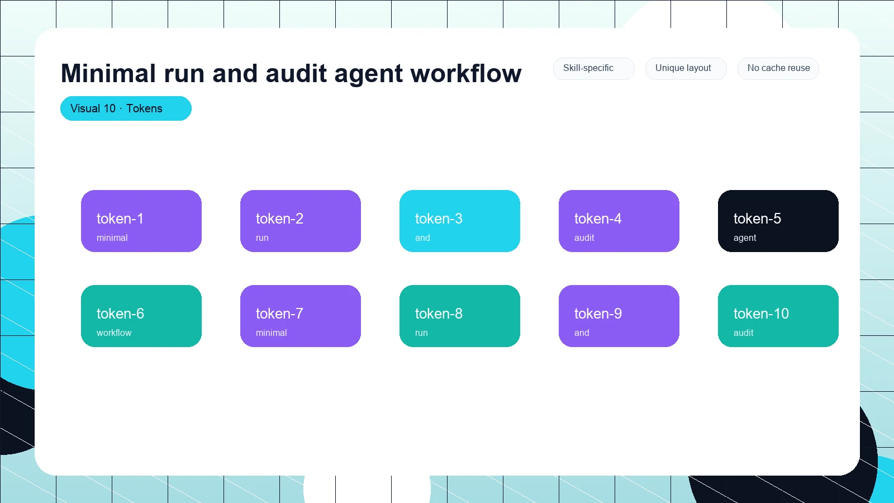
Task: Click the token-6 workflow card
Action: [141, 316]
